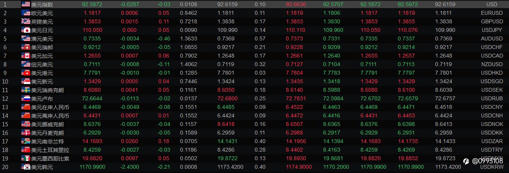Click the flag icon beside 英镑美元
This screenshot has width=509, height=173.
tap(26, 21)
